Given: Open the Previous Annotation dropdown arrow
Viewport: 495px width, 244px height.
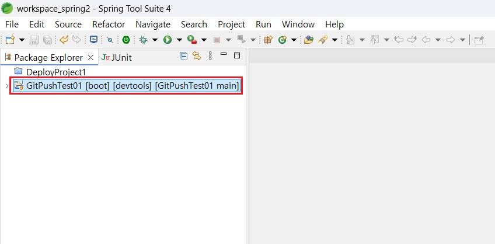Looking at the screenshot, I should point(386,40).
